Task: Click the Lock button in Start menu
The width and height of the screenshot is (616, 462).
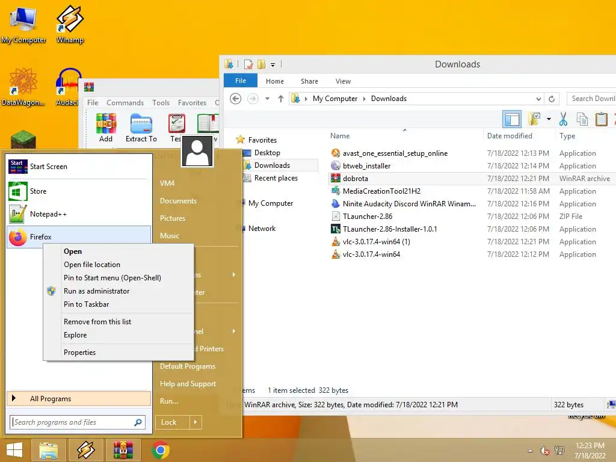Action: pyautogui.click(x=173, y=422)
